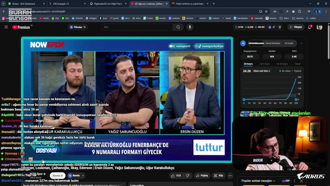Open a new browser tab with plus

point(214,4)
